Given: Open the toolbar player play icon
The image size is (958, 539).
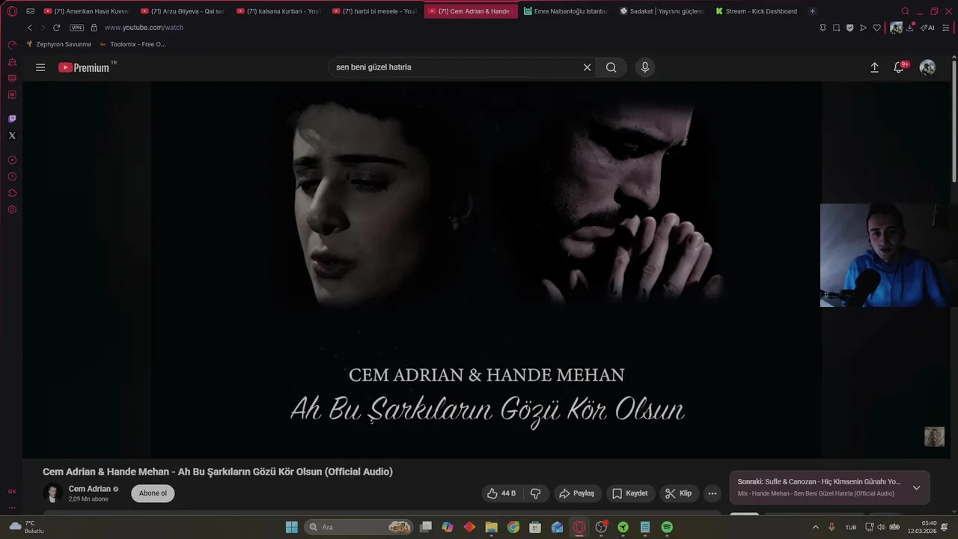Looking at the screenshot, I should [x=863, y=28].
